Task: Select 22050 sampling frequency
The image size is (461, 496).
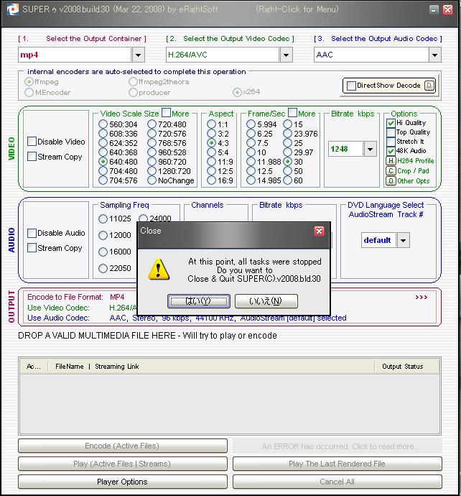Action: pos(103,268)
